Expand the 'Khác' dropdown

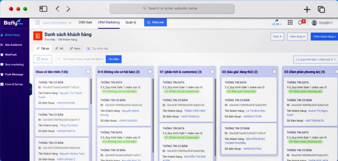[x=277, y=37]
